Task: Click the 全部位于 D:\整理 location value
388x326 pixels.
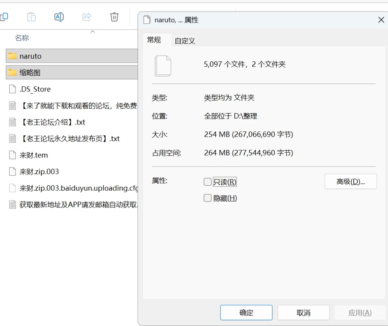Action: pyautogui.click(x=230, y=116)
